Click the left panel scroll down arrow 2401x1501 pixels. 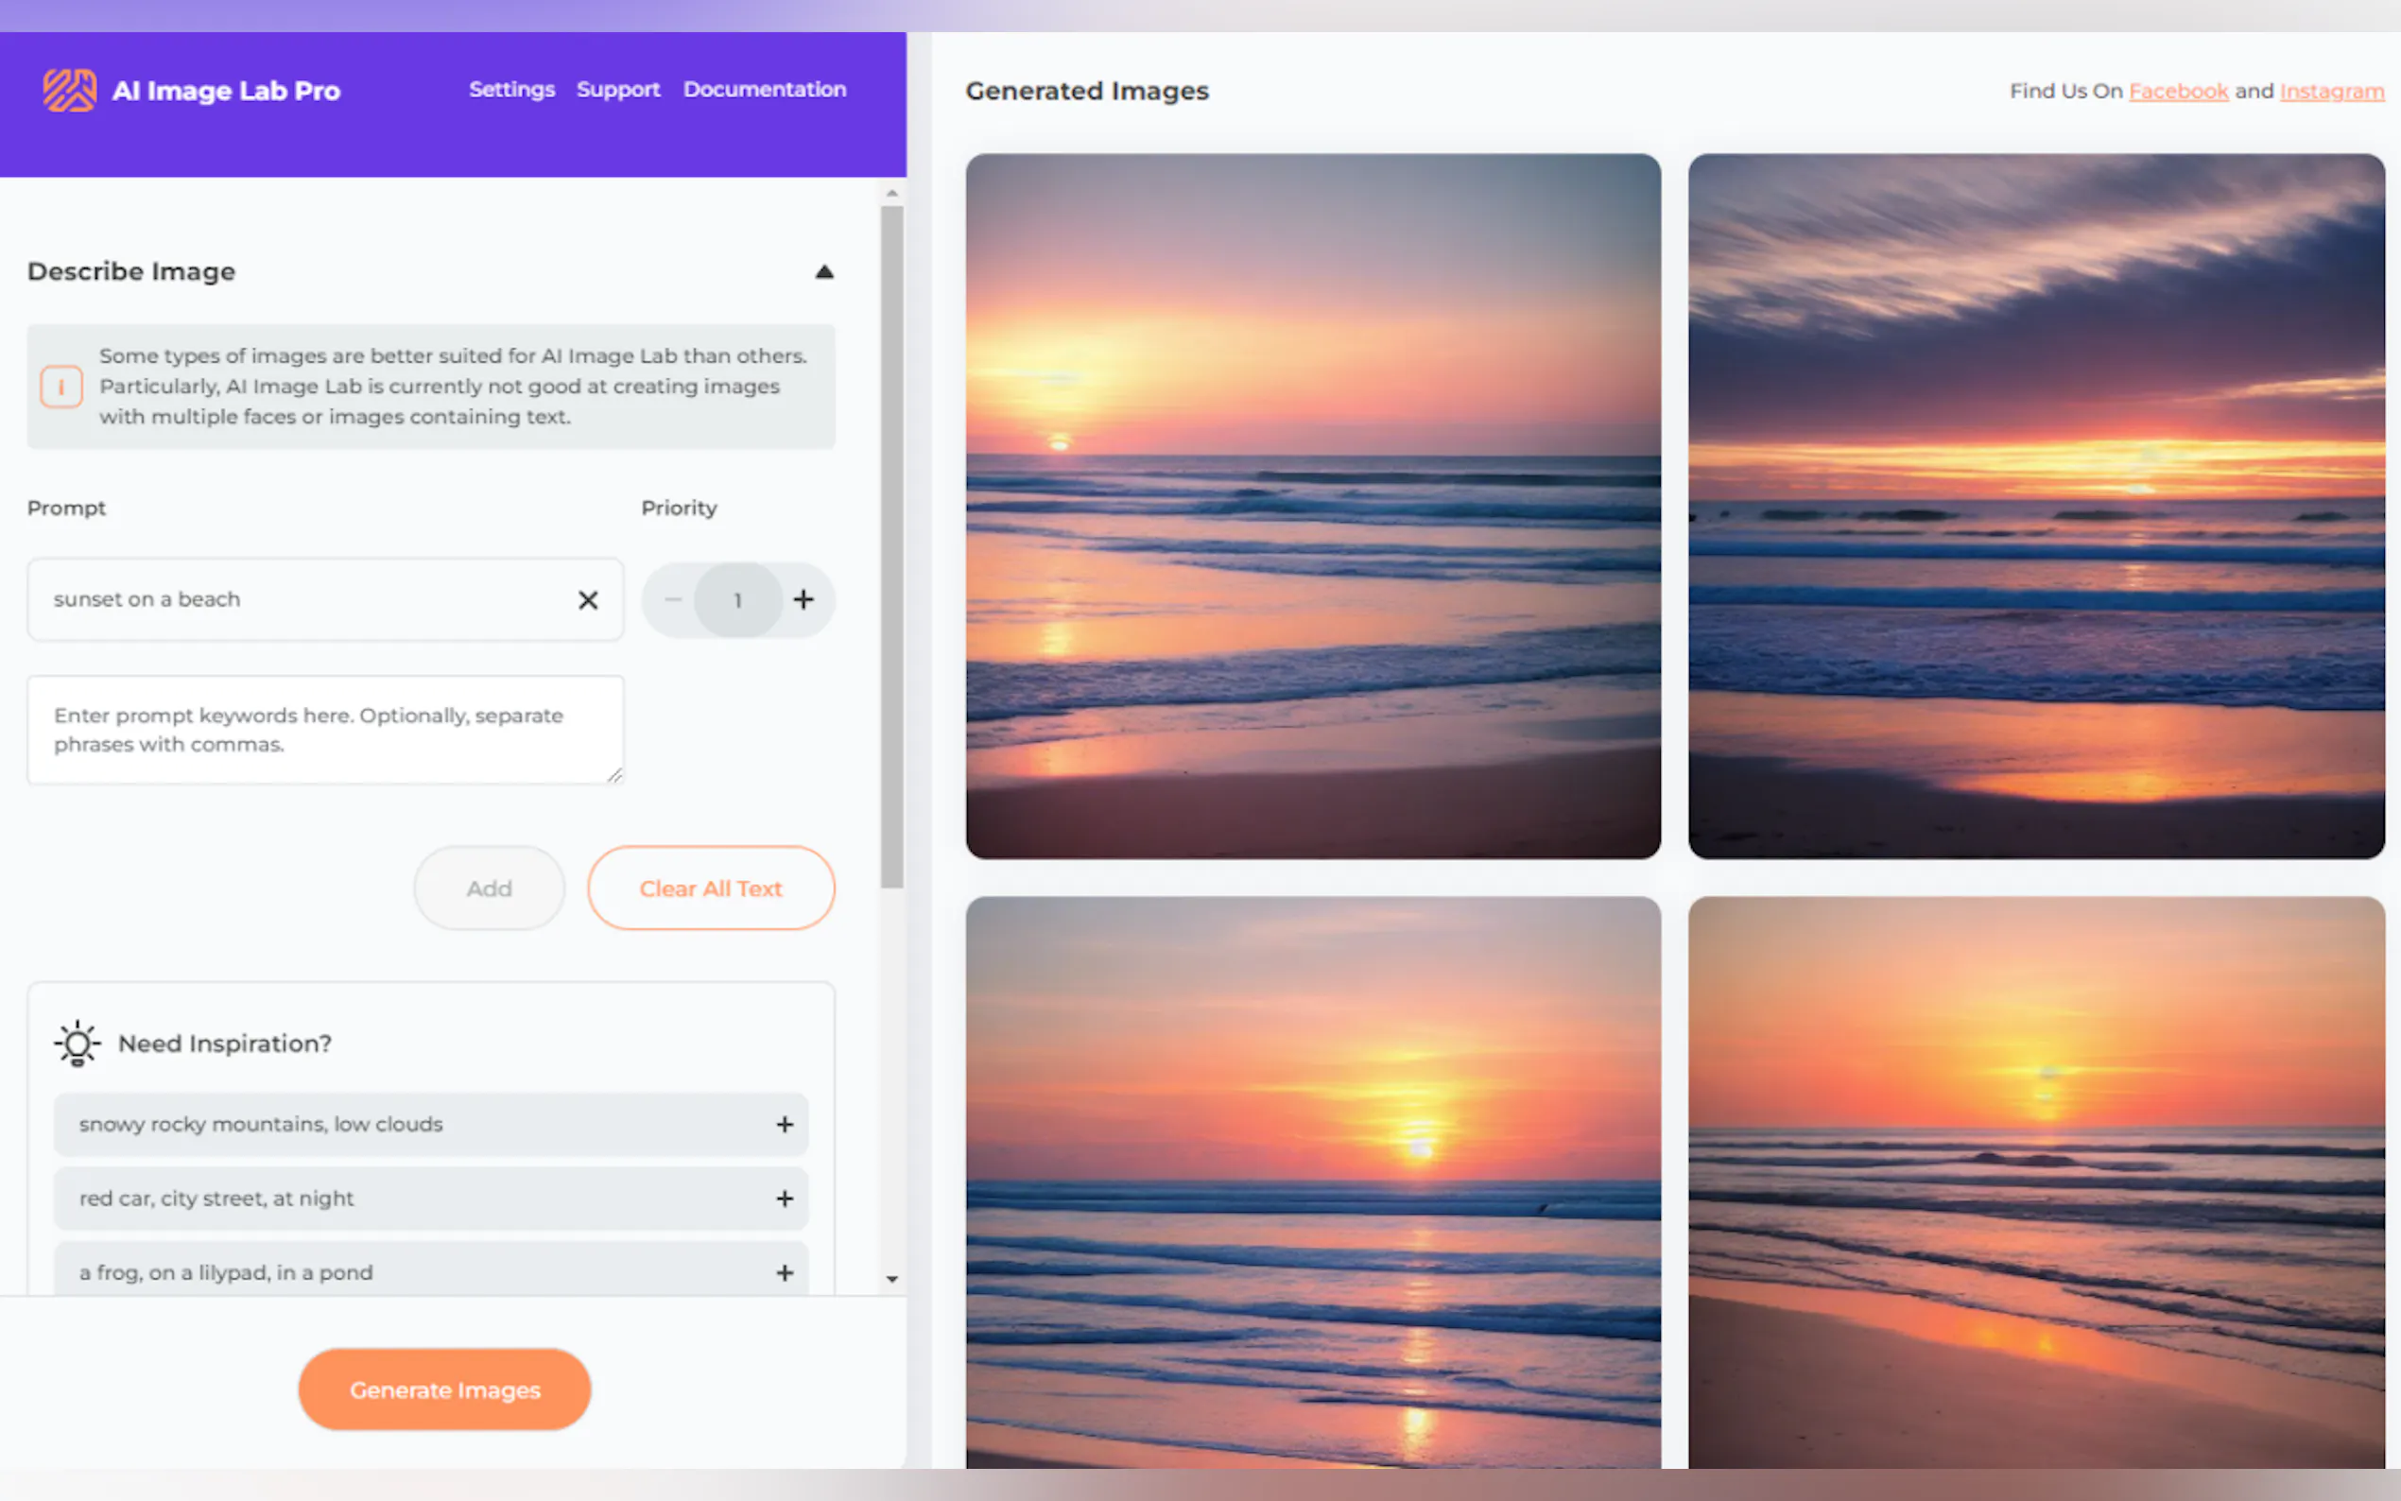point(892,1280)
